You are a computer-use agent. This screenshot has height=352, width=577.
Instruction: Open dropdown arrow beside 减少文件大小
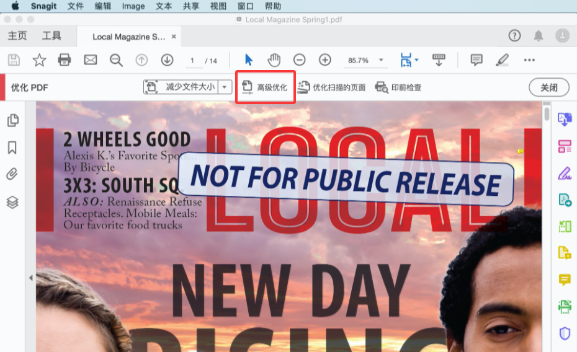226,87
